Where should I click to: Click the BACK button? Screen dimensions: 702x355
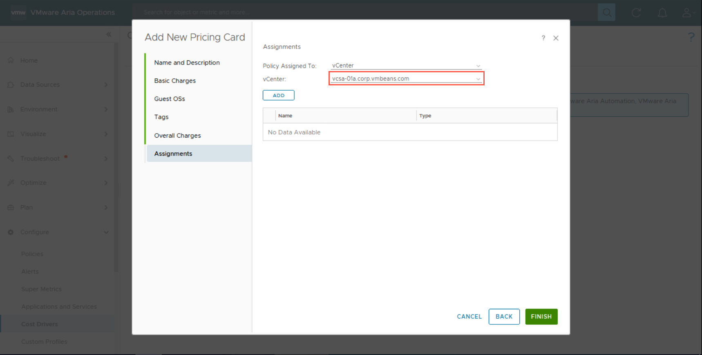point(504,317)
